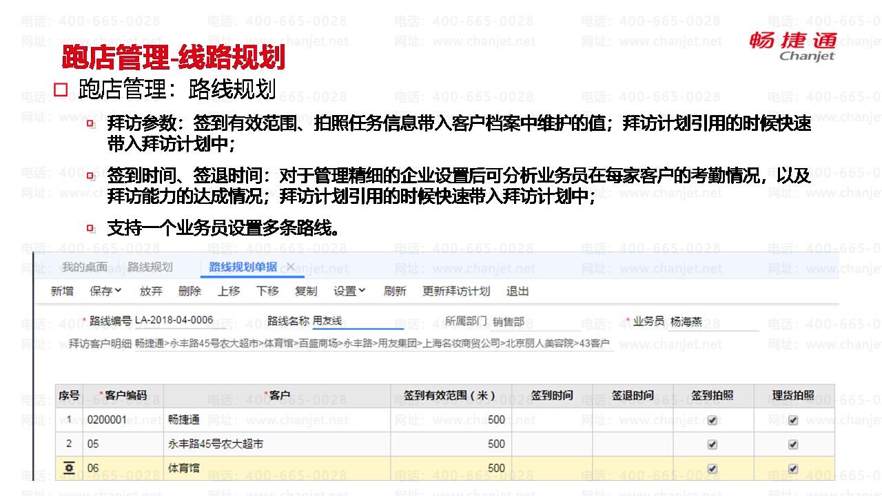The width and height of the screenshot is (882, 496).
Task: Uncheck 理货拍照 for customer 畅捷通
Action: (793, 420)
